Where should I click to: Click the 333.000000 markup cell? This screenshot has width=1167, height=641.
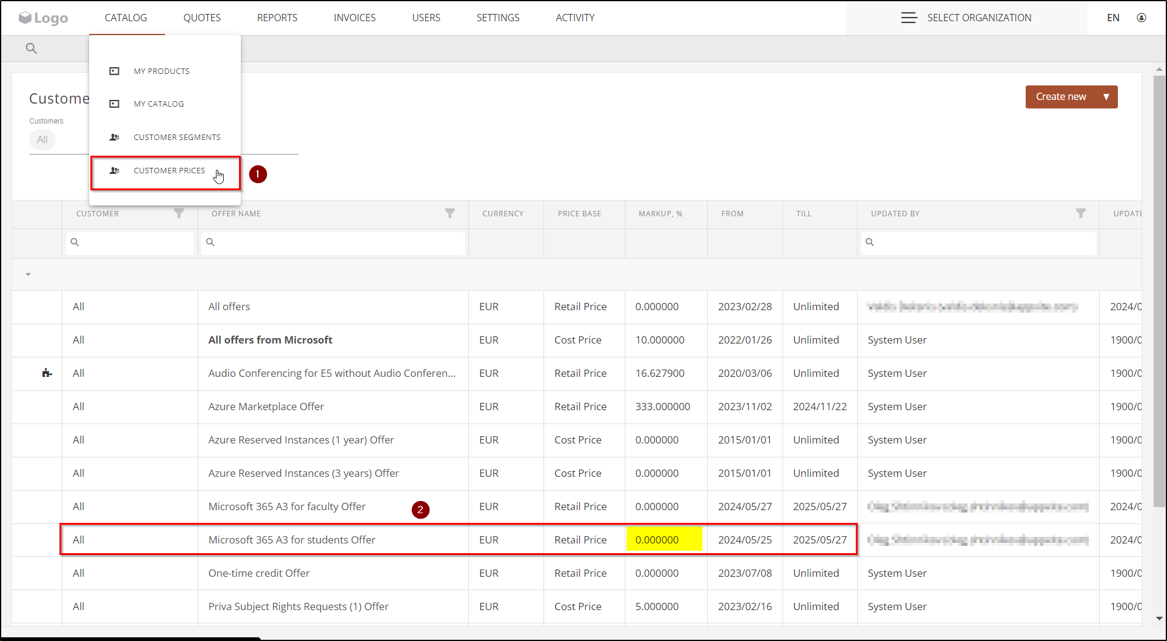point(663,407)
